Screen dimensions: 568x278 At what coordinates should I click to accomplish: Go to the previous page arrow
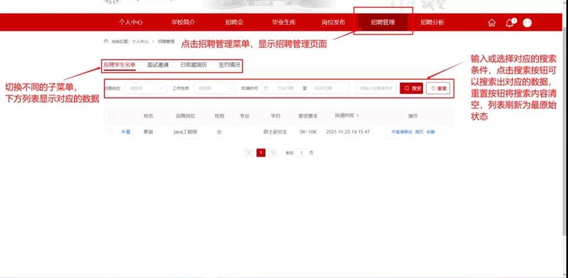[249, 152]
